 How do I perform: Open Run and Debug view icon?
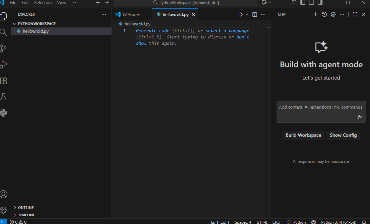click(4, 64)
